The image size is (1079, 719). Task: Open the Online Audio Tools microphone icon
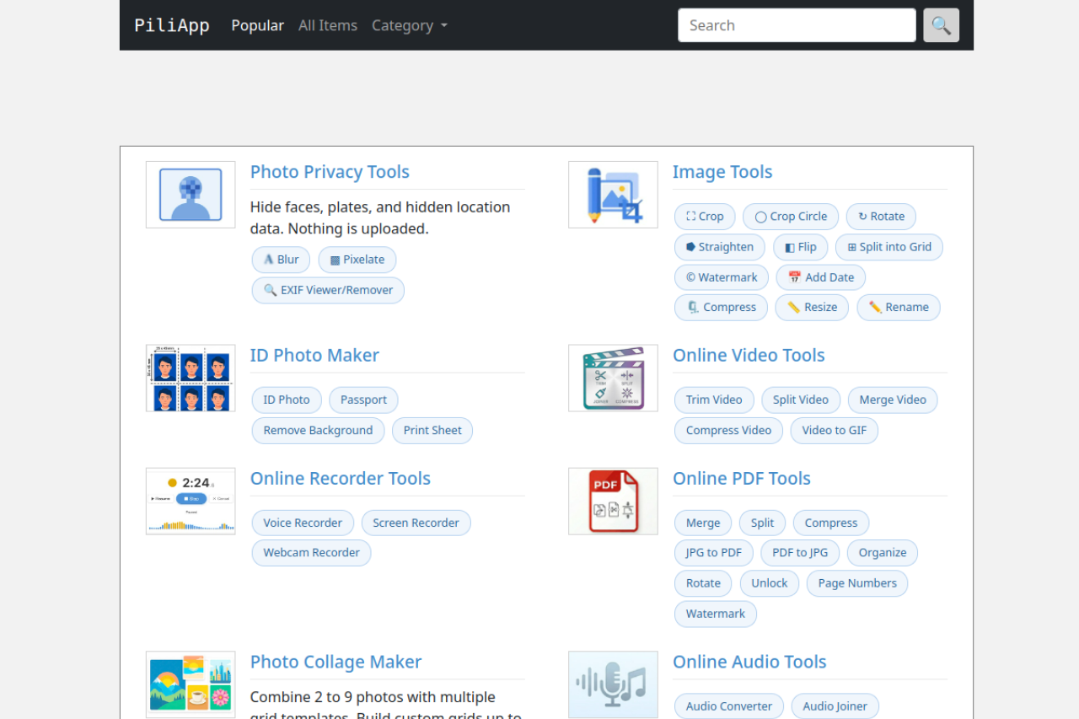[613, 684]
